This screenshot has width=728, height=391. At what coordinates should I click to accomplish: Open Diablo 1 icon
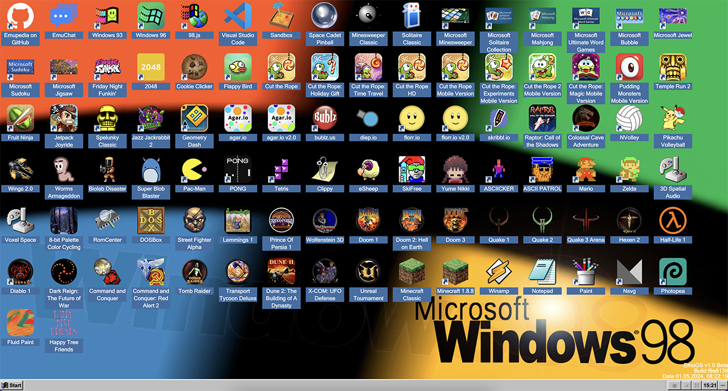tap(20, 272)
